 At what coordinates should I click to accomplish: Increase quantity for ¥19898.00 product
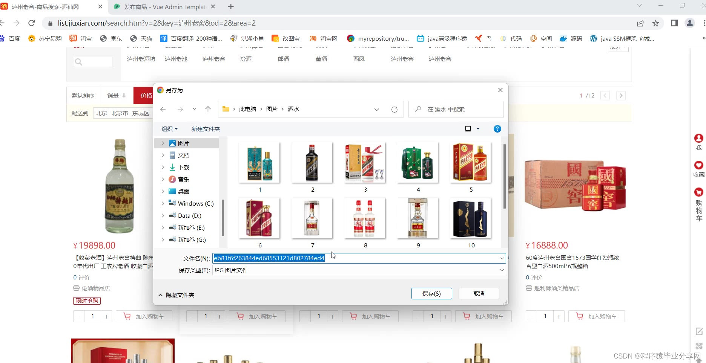tap(106, 317)
